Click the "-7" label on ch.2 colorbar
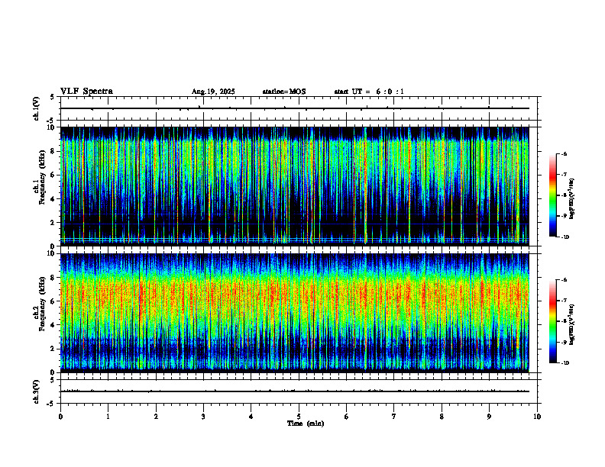The height and width of the screenshot is (467, 605). [564, 301]
